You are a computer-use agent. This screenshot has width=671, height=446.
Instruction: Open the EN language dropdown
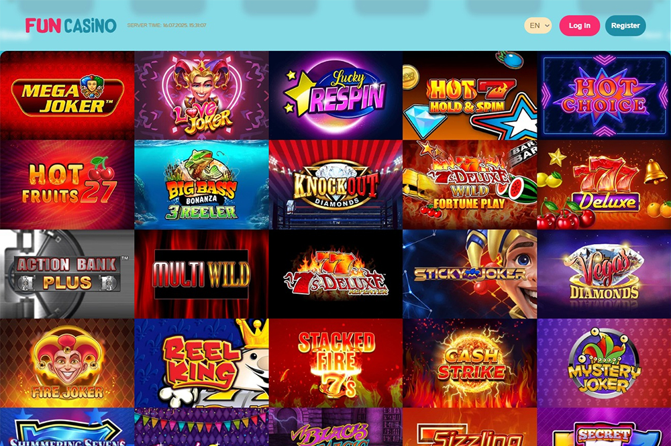coord(538,25)
